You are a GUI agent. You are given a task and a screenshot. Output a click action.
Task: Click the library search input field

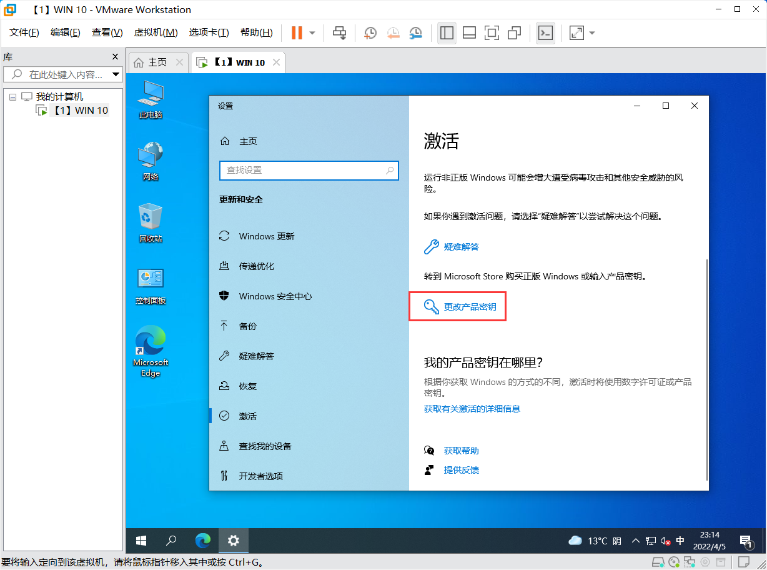[57, 74]
